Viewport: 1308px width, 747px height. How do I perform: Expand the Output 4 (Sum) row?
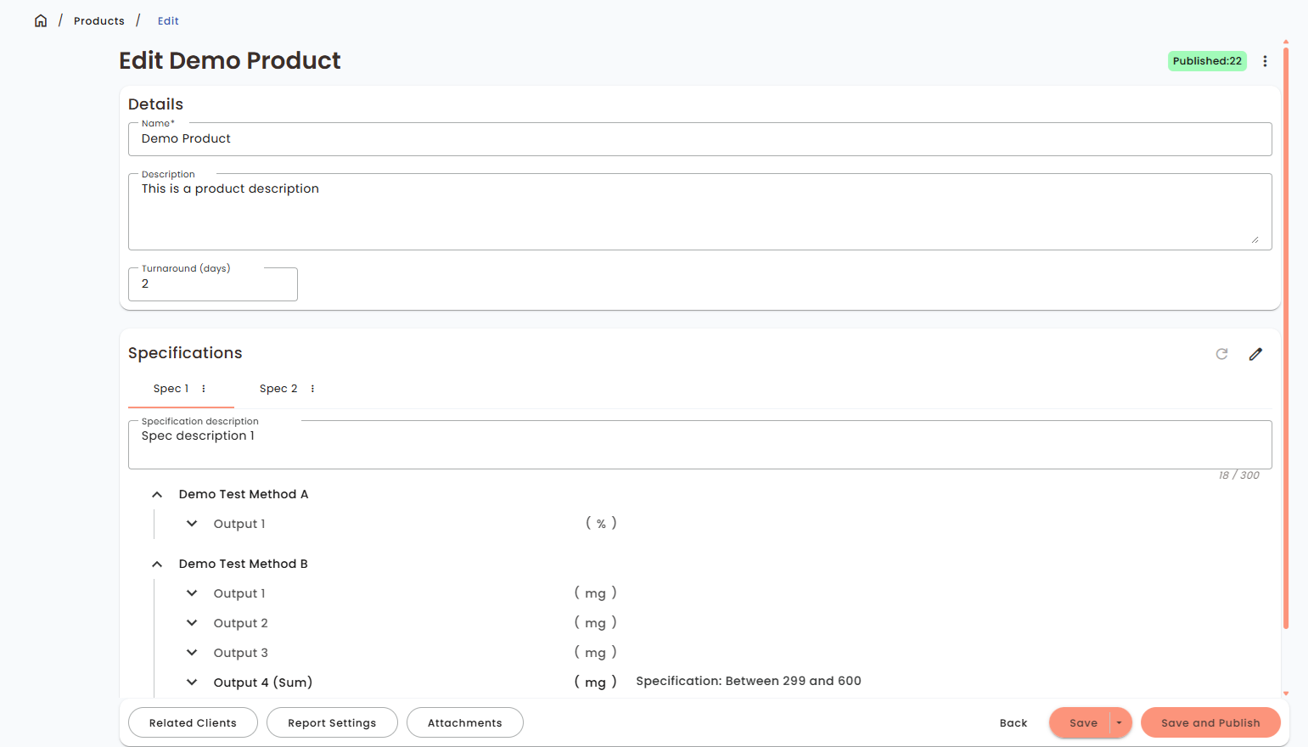click(192, 682)
